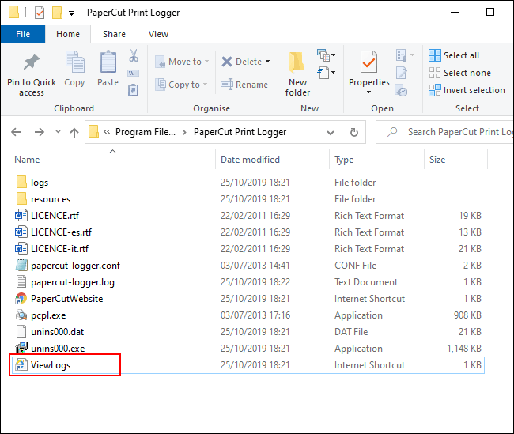The height and width of the screenshot is (434, 514).
Task: Click the Select all icon
Action: click(x=435, y=55)
